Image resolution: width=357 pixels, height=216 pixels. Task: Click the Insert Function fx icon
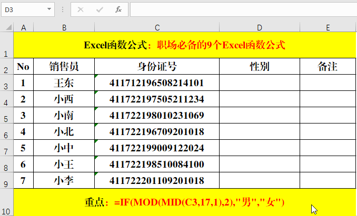point(118,9)
